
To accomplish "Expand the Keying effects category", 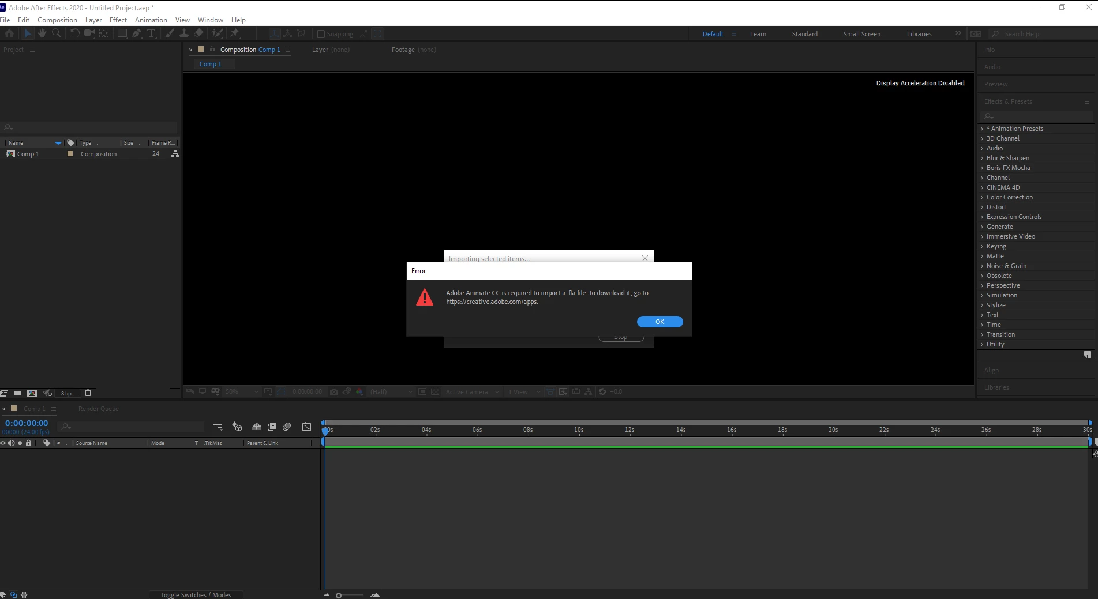I will [x=982, y=246].
